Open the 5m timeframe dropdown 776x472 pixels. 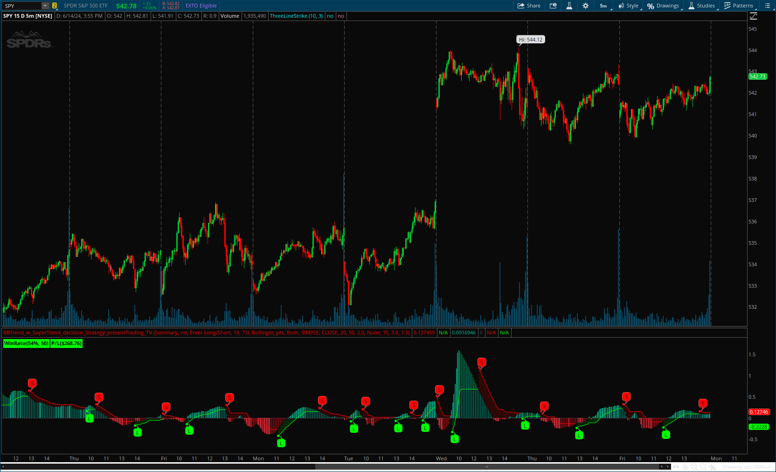point(604,6)
